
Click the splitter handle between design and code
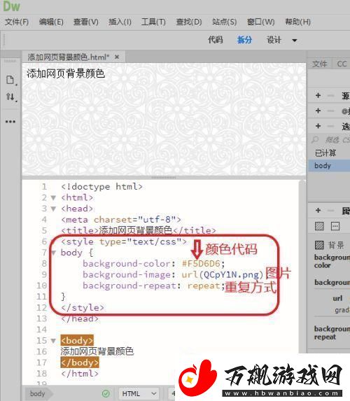(164, 178)
